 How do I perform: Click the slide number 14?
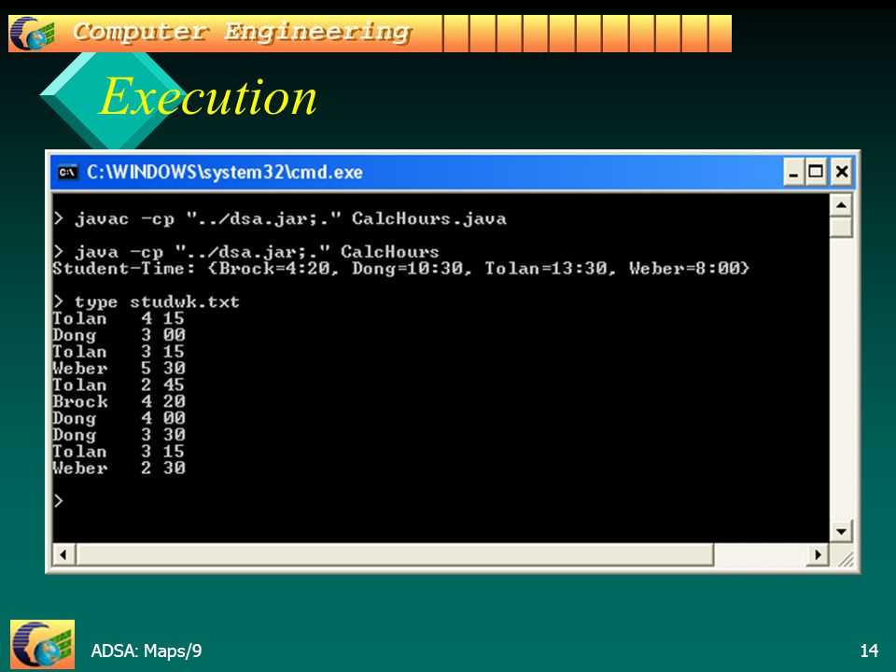pyautogui.click(x=869, y=651)
